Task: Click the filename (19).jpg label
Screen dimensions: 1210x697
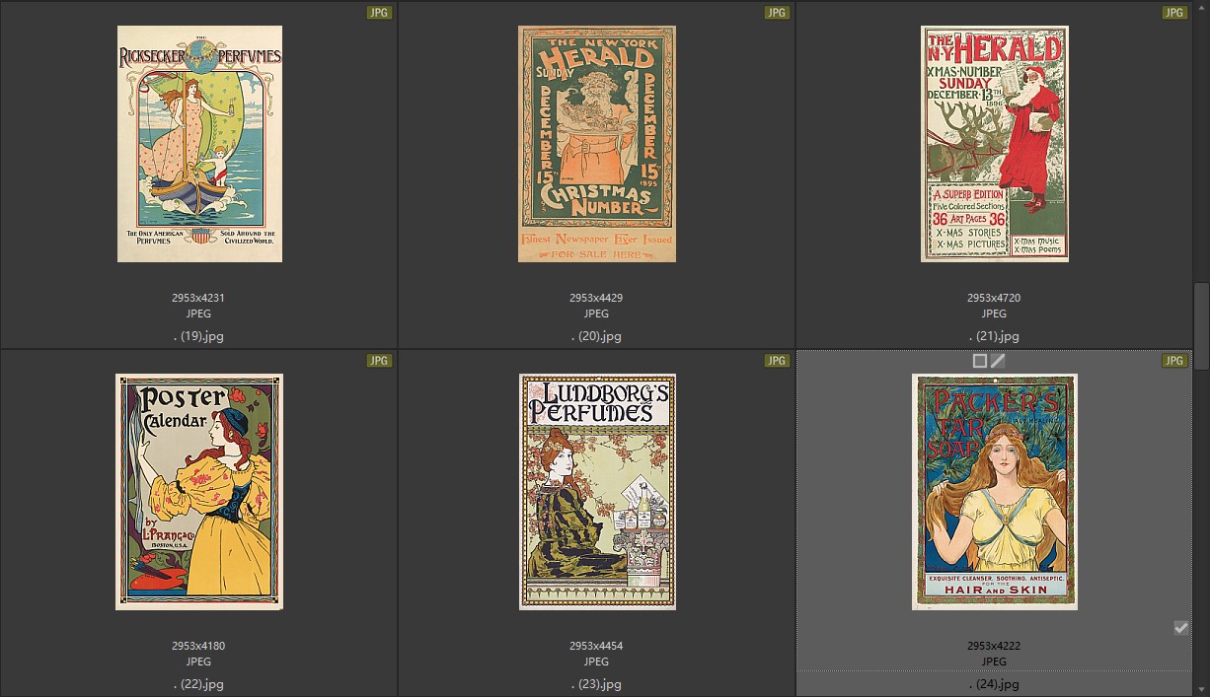Action: (x=199, y=336)
